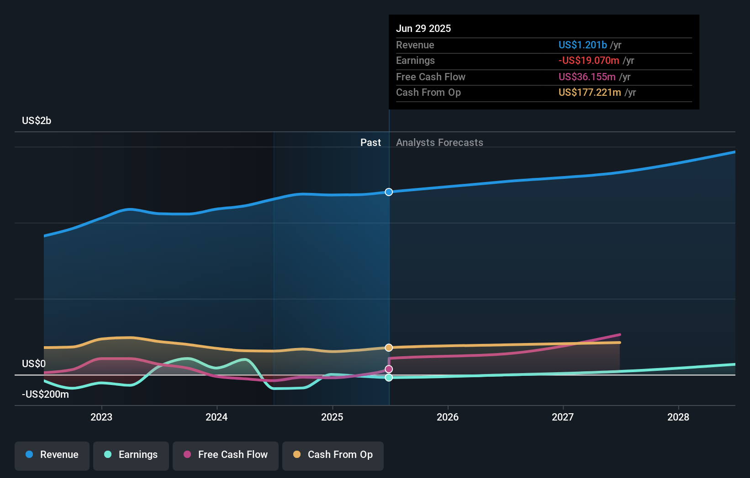Viewport: 750px width, 478px height.
Task: Click the US$177.221m cash from op value
Action: [590, 92]
